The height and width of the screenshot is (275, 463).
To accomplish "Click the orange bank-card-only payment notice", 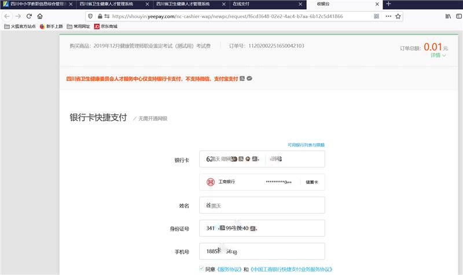I will [152, 79].
